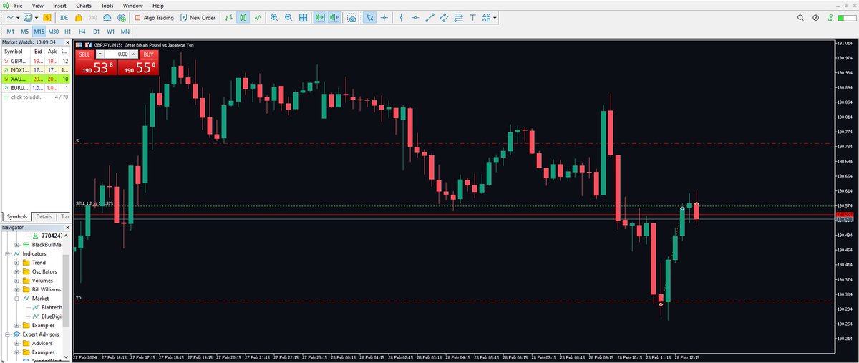The image size is (859, 363).
Task: Open the chart type dropdown arrow
Action: coord(19,17)
